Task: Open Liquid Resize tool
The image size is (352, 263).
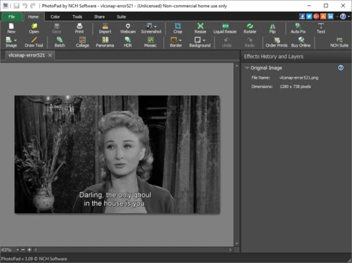Action: 225,28
